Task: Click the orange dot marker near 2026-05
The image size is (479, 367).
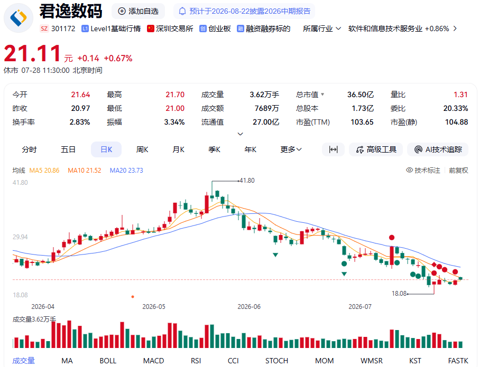Action: click(133, 297)
